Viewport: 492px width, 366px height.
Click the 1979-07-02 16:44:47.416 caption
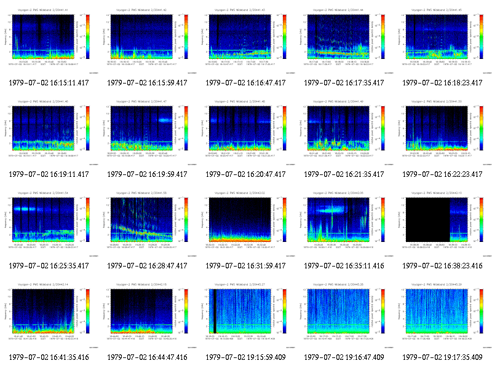pyautogui.click(x=147, y=357)
